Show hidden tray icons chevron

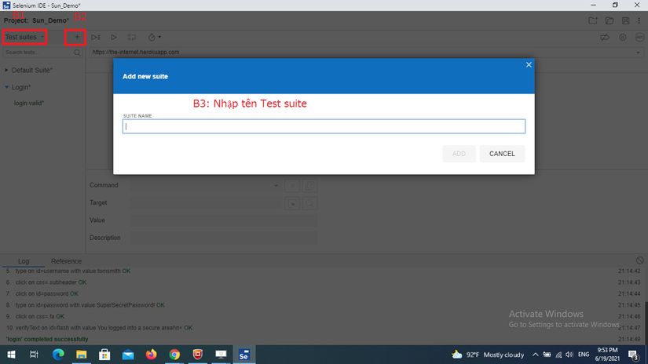(535, 355)
